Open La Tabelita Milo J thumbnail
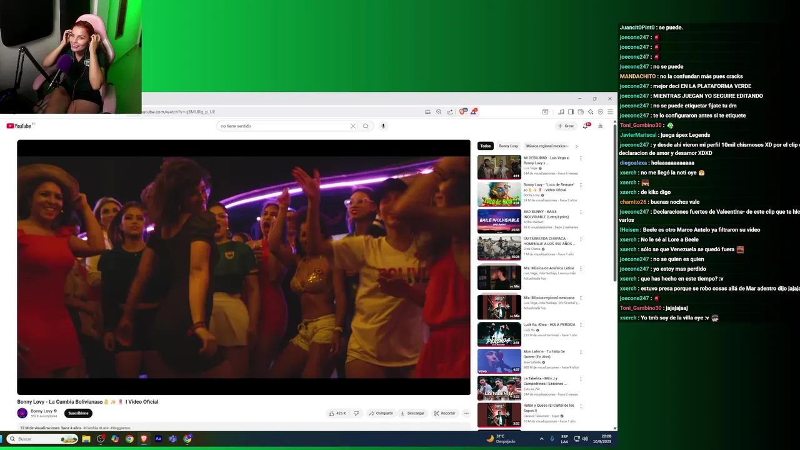This screenshot has width=800, height=450. (x=499, y=387)
